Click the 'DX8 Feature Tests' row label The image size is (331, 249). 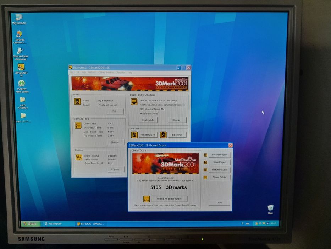pos(93,132)
